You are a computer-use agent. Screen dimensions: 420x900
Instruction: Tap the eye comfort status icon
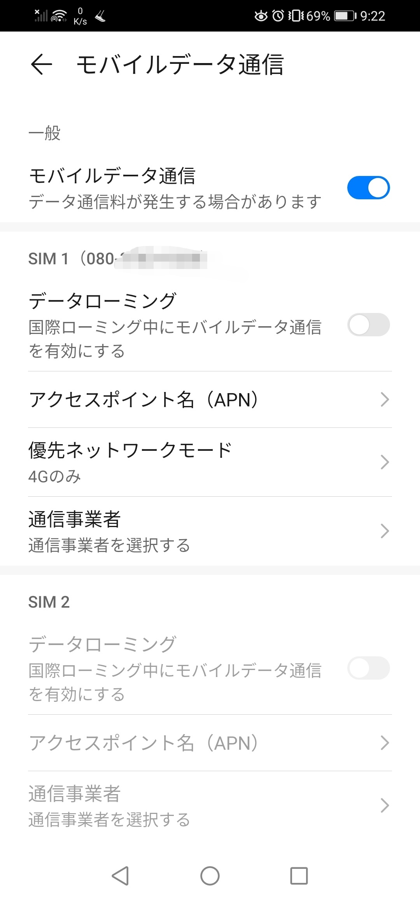[261, 16]
